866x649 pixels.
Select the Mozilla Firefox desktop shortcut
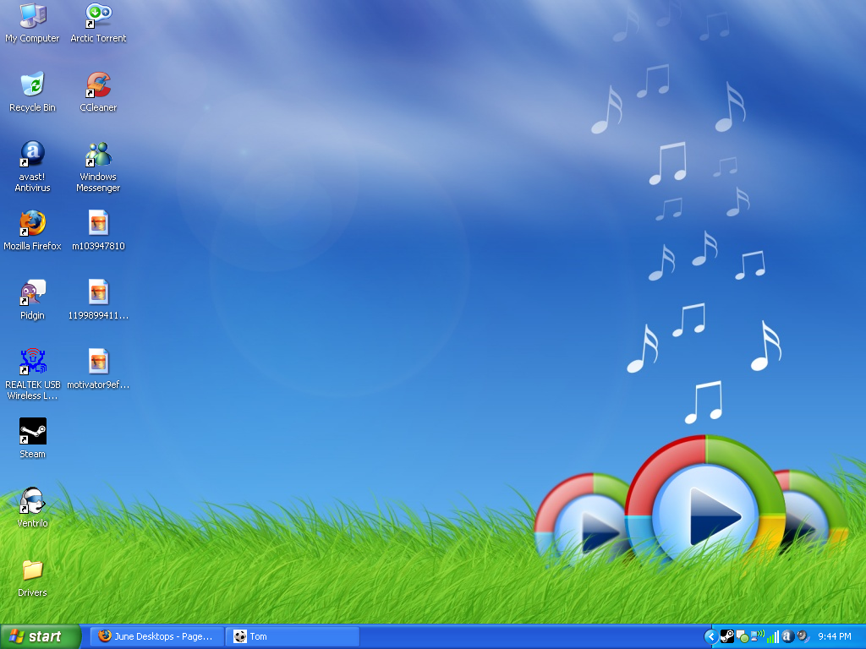tap(32, 231)
